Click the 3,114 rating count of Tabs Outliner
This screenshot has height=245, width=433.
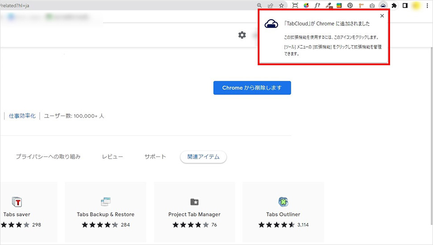pyautogui.click(x=303, y=225)
